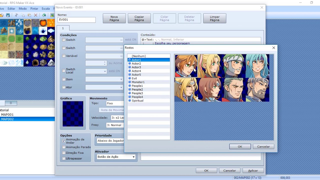Viewport: 320px width, 180px height.
Task: Enable the first Switch condition checkbox
Action: 64,40
